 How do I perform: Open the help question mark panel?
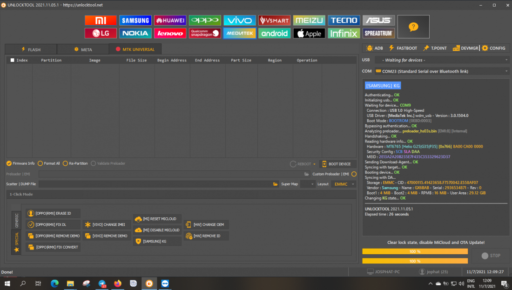(x=413, y=27)
